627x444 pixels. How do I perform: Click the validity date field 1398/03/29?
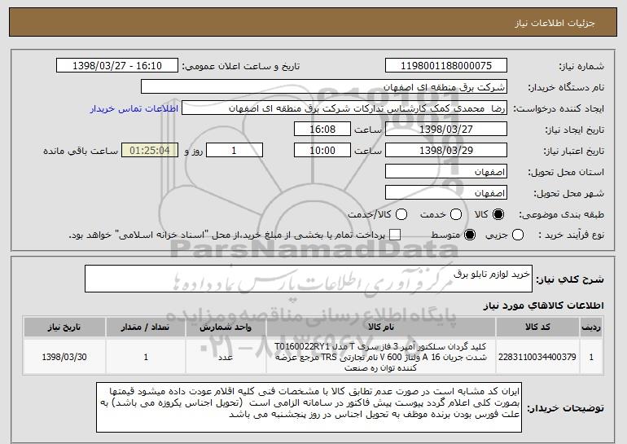pos(446,151)
